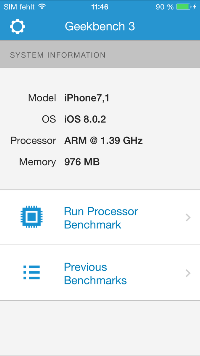This screenshot has width=200, height=356.
Task: Select the 976 MB memory value
Action: [82, 162]
